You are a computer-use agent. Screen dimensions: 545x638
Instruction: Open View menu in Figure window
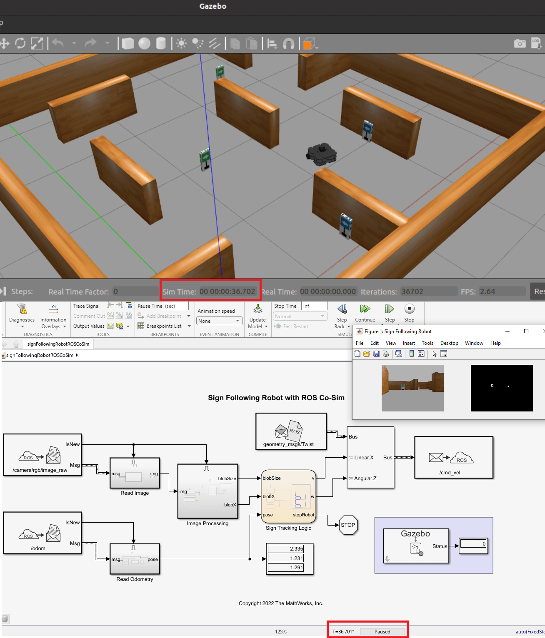pyautogui.click(x=391, y=343)
